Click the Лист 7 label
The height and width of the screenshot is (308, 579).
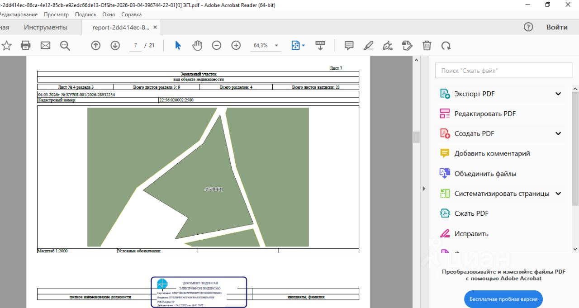pos(336,68)
